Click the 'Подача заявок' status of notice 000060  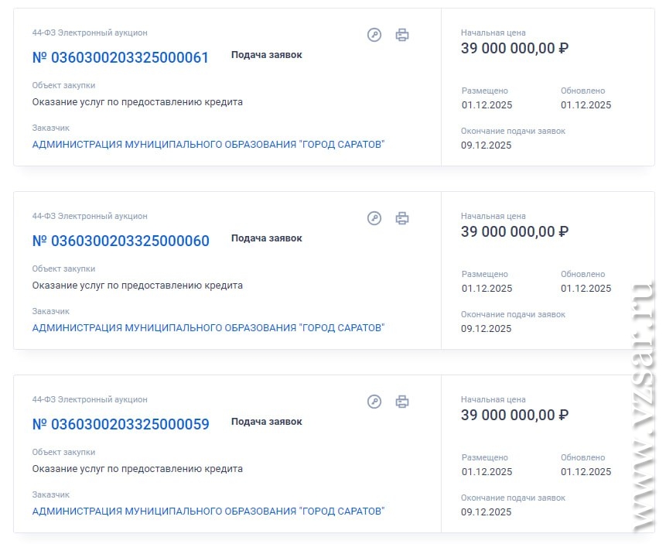pos(266,238)
